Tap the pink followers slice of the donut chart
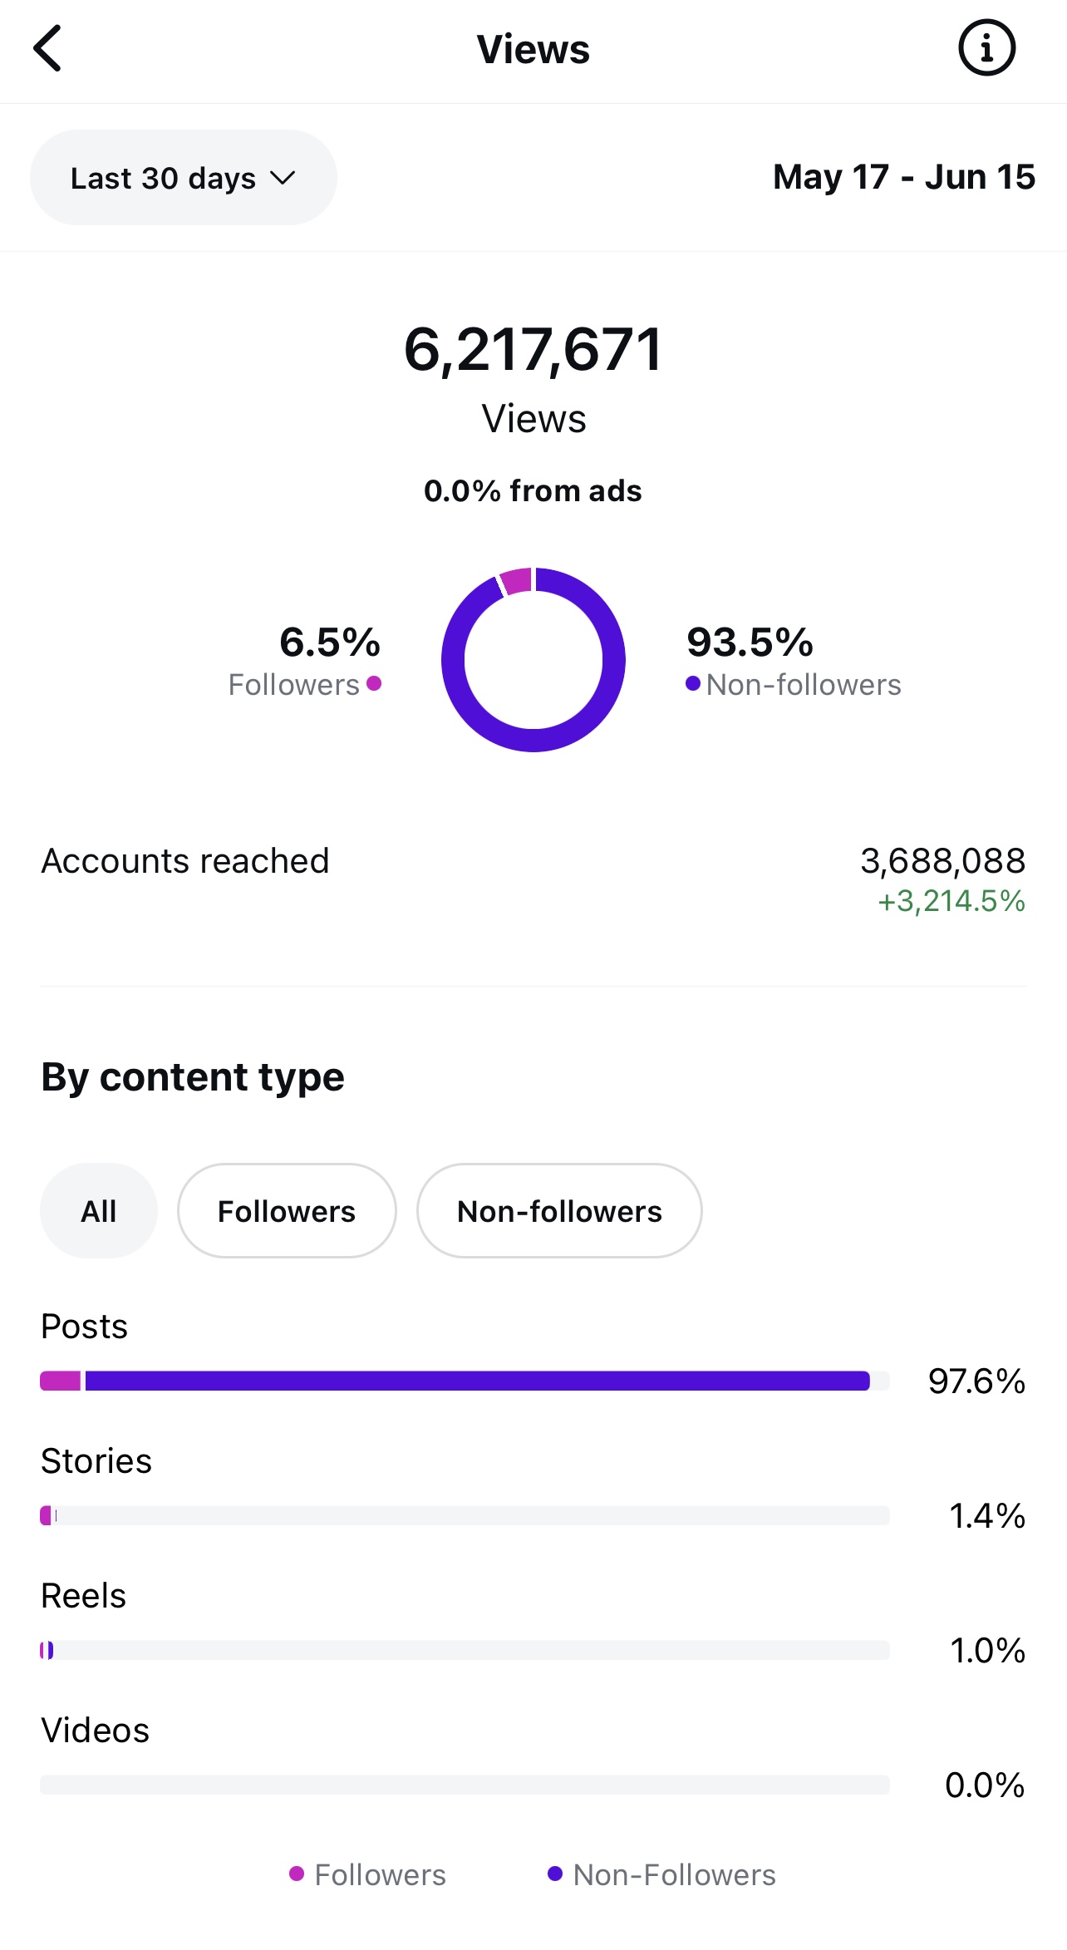The height and width of the screenshot is (1950, 1067). click(x=516, y=580)
